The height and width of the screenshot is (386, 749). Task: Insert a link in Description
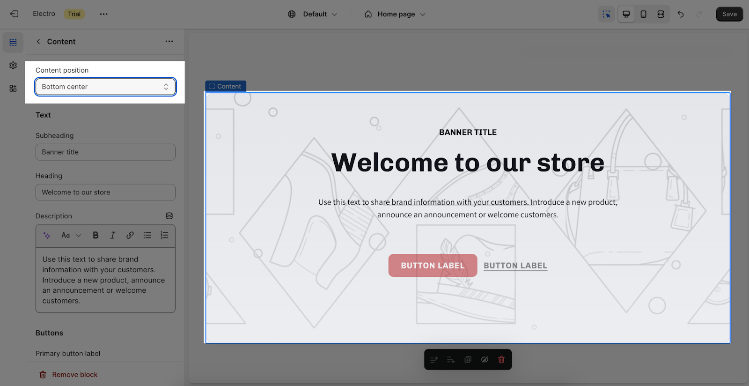[130, 235]
